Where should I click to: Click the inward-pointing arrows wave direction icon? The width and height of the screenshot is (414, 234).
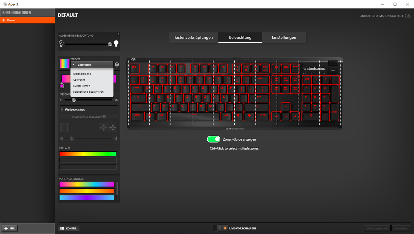(113, 128)
